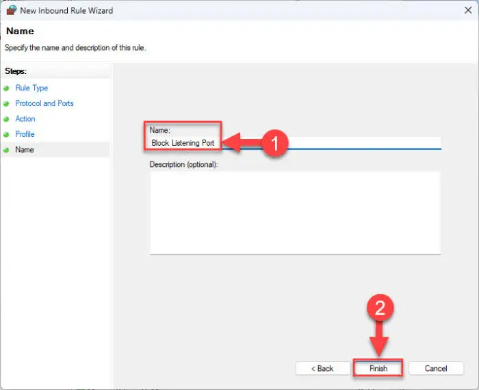479x390 pixels.
Task: Open the Rule Type step
Action: [x=31, y=88]
